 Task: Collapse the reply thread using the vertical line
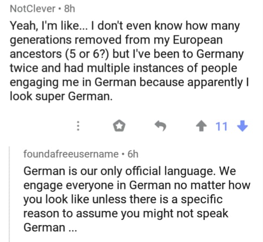(9, 194)
